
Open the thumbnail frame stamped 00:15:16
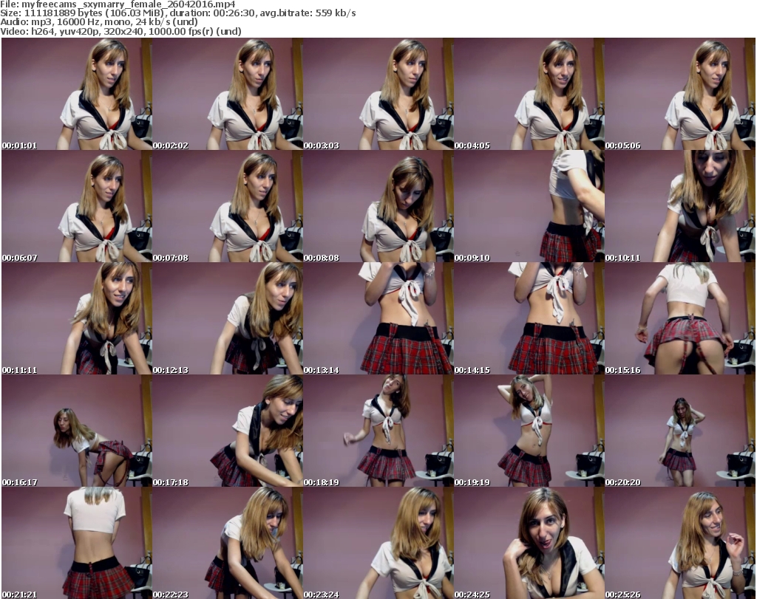(x=680, y=319)
